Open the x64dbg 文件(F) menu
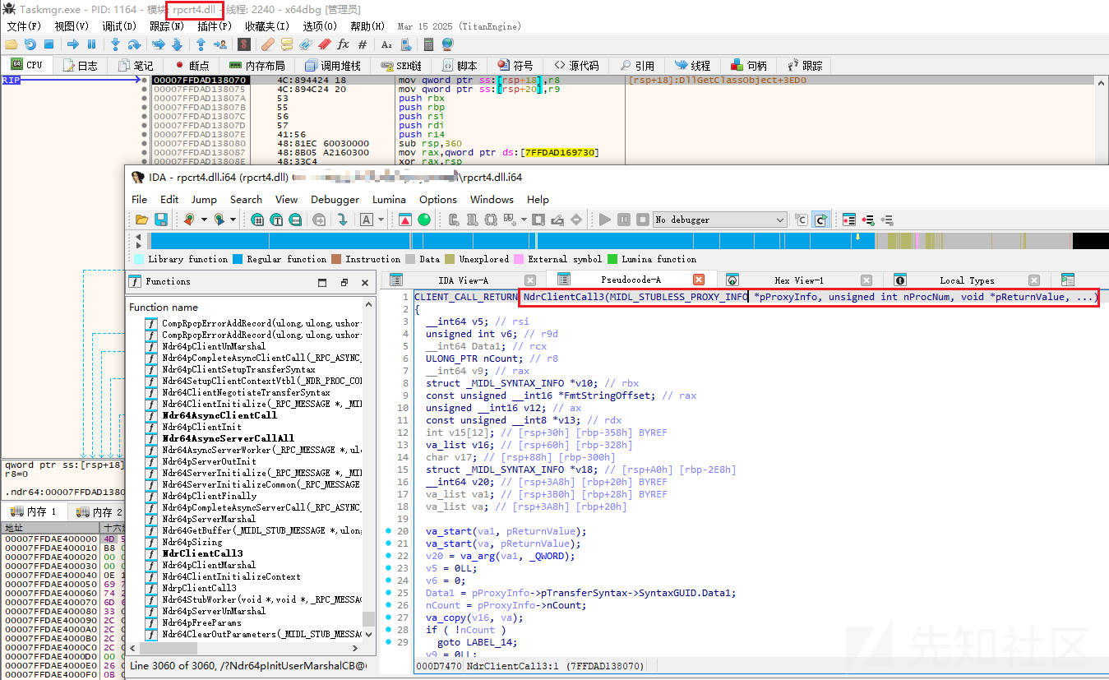 [24, 26]
